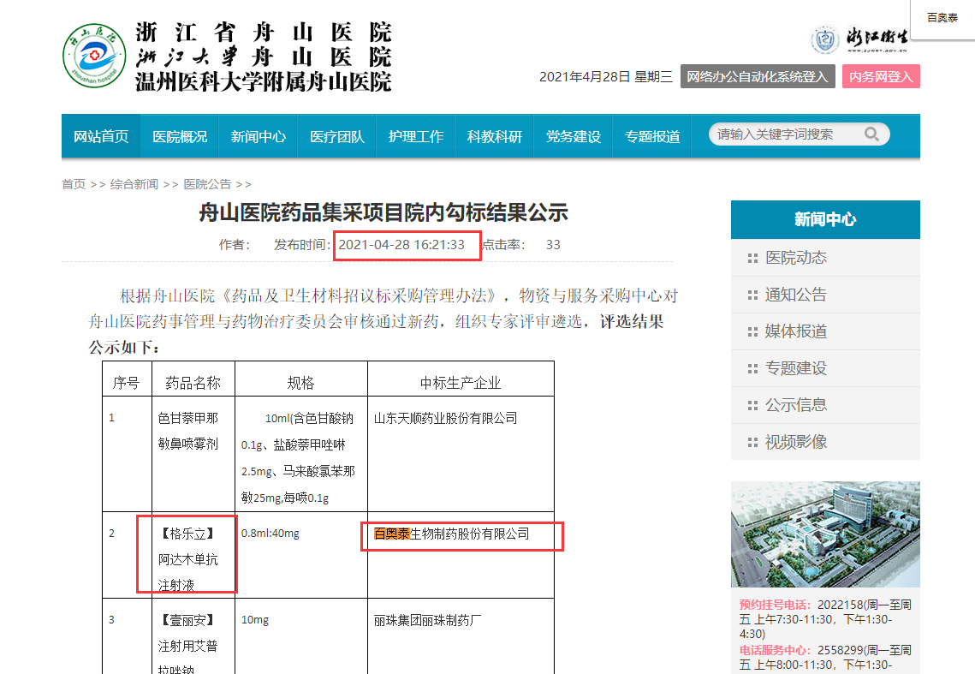
Task: Click the hospital aerial view thumbnail
Action: [x=825, y=534]
